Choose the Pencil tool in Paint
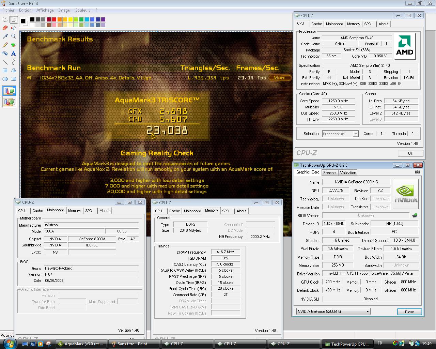Viewport: 436px width, 349px height. click(x=5, y=45)
